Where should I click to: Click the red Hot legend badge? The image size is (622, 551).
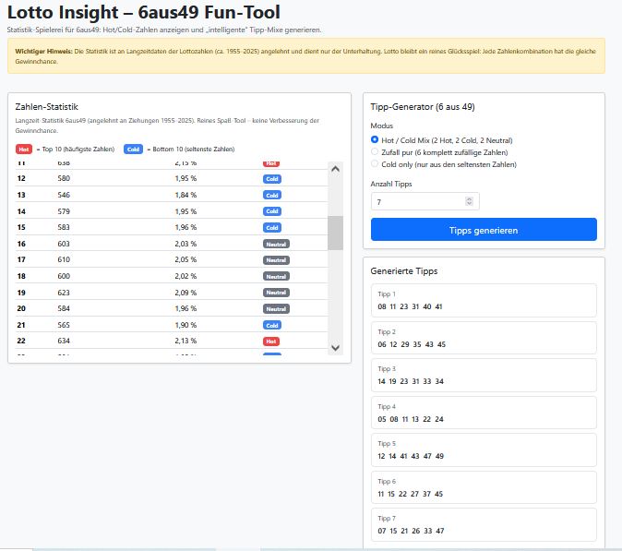[24, 149]
